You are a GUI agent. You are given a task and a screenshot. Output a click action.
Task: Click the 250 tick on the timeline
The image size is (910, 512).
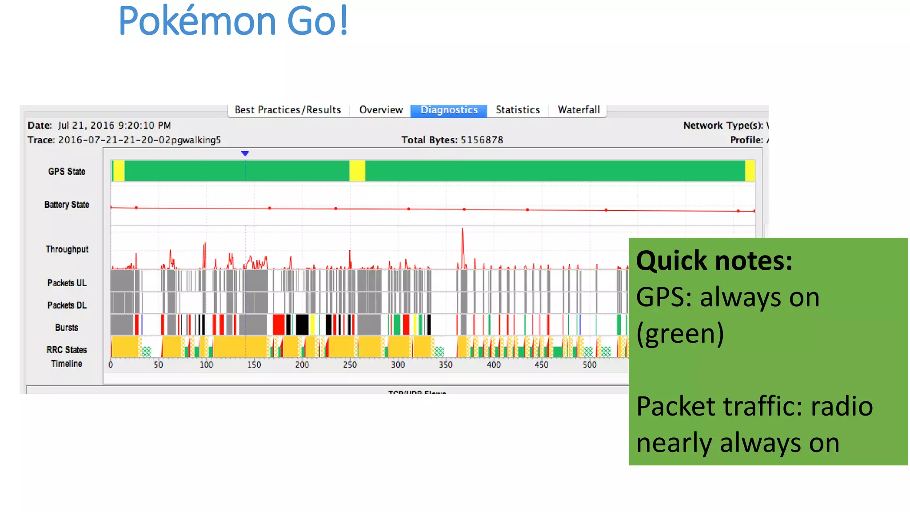pyautogui.click(x=350, y=365)
